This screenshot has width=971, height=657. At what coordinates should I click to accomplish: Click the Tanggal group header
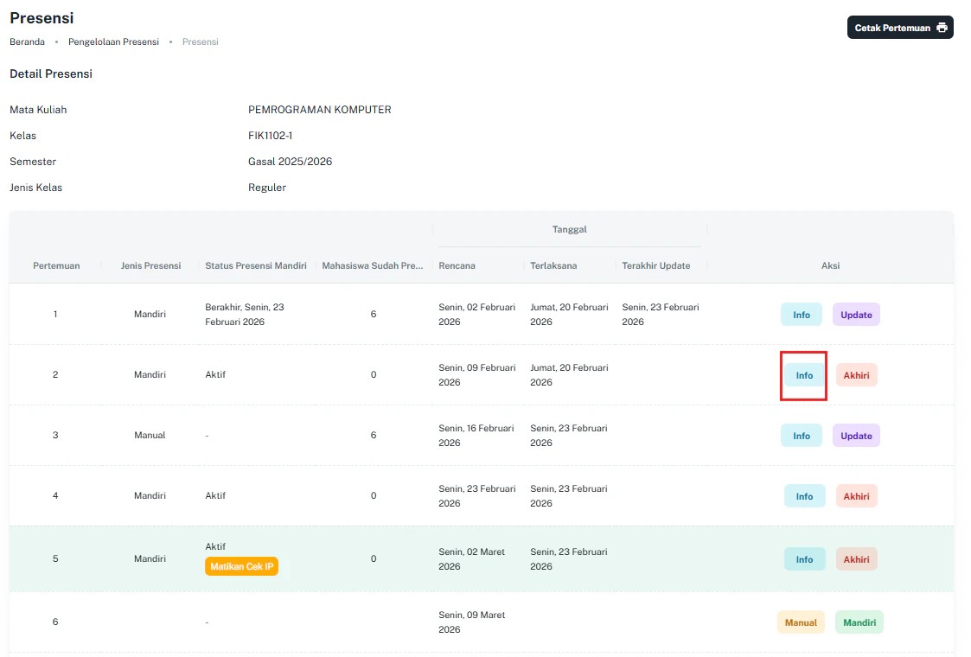569,229
